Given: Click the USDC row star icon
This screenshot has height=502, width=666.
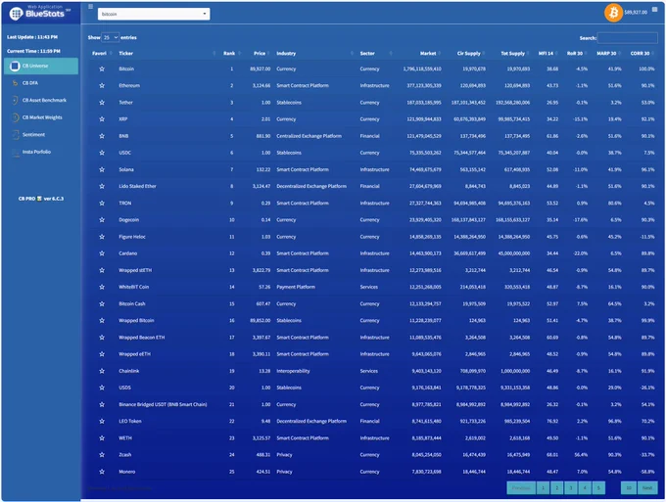Looking at the screenshot, I should 102,153.
